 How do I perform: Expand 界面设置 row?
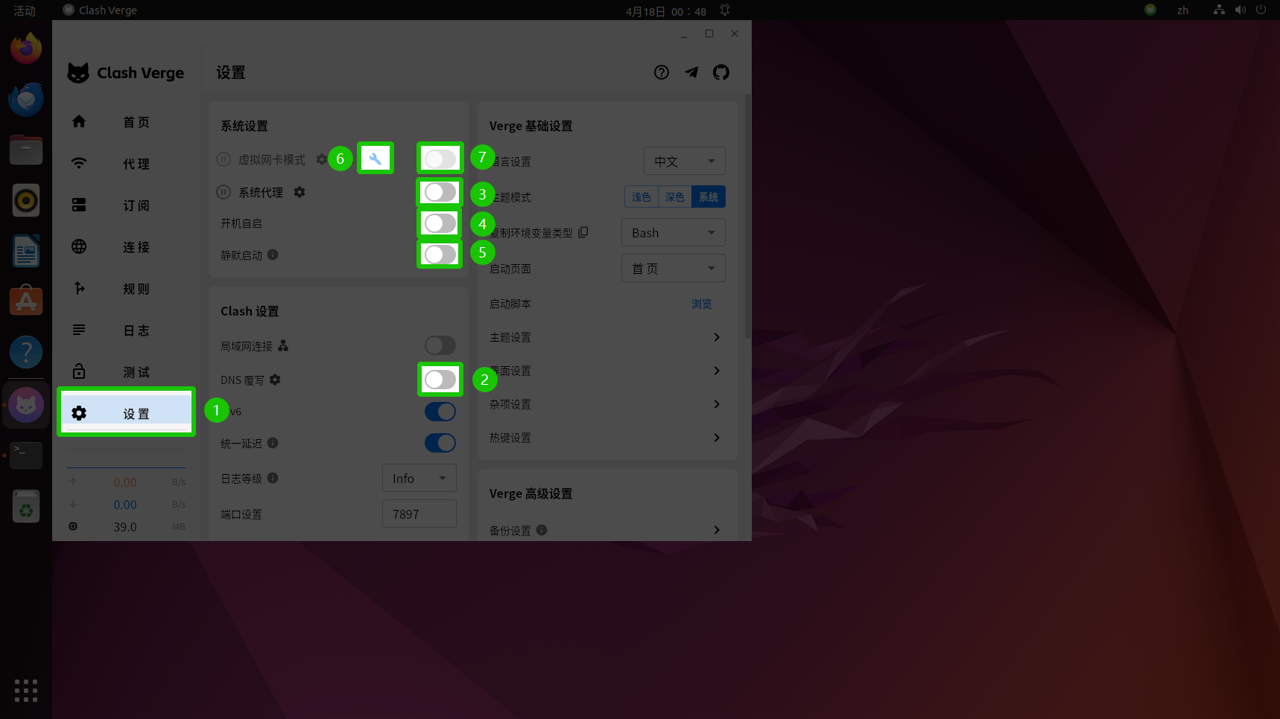(x=607, y=371)
